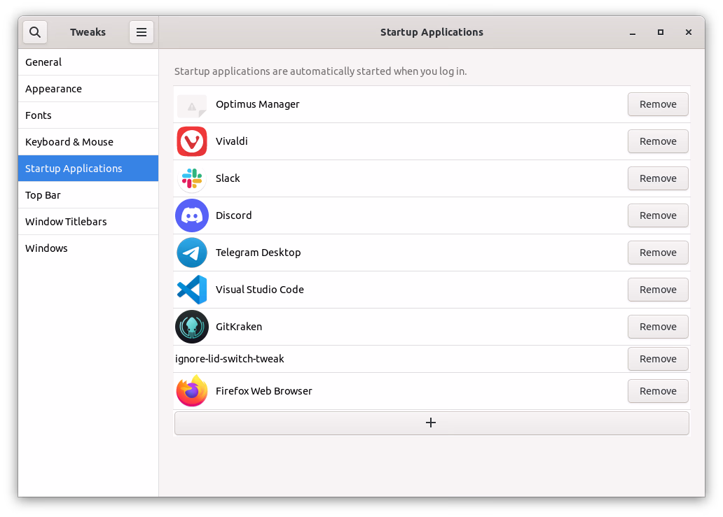Screen dimensions: 723x517
Task: Remove Slack from startup apps
Action: pyautogui.click(x=658, y=178)
